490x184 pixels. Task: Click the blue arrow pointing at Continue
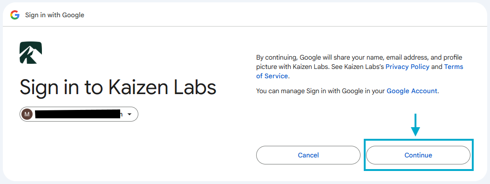tap(415, 125)
